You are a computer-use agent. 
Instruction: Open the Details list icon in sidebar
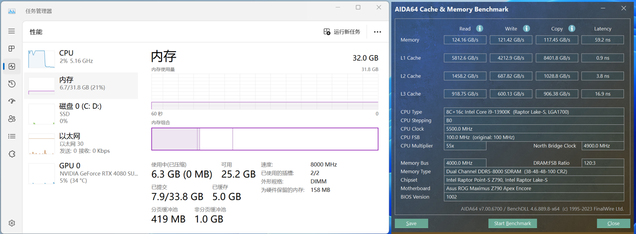tap(12, 136)
